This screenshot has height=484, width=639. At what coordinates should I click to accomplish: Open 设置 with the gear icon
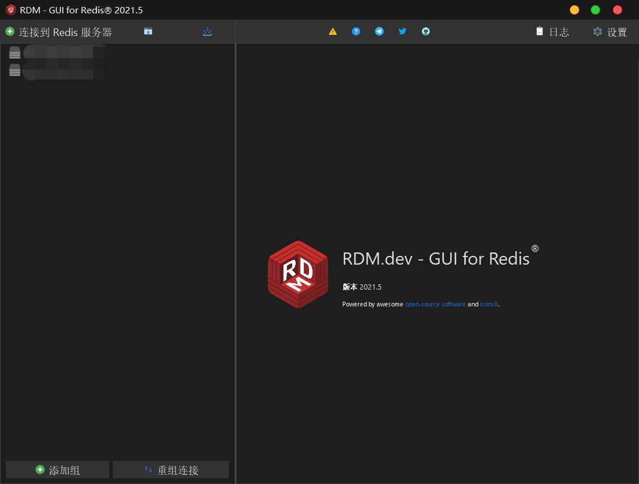click(x=609, y=32)
